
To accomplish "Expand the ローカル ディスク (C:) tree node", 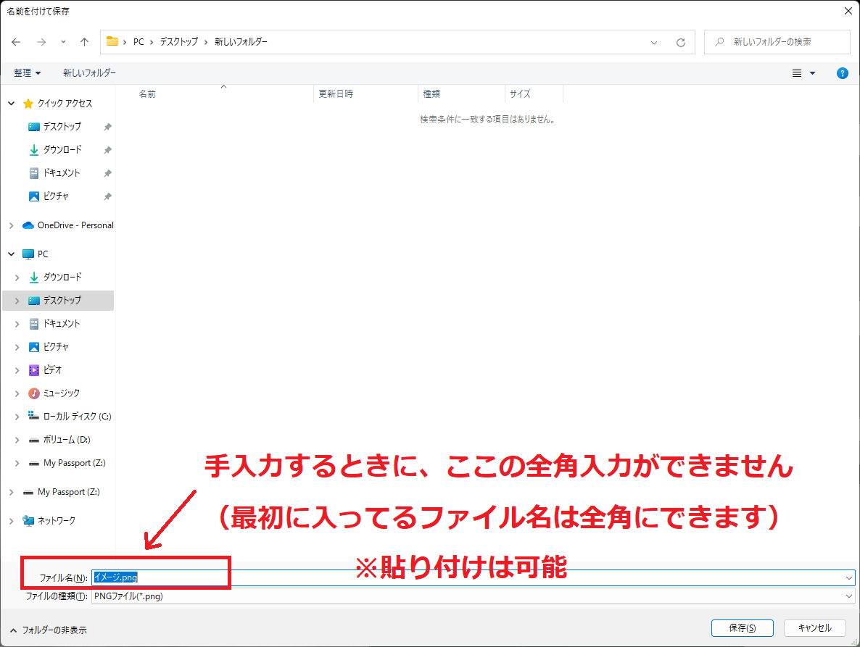I will click(17, 417).
